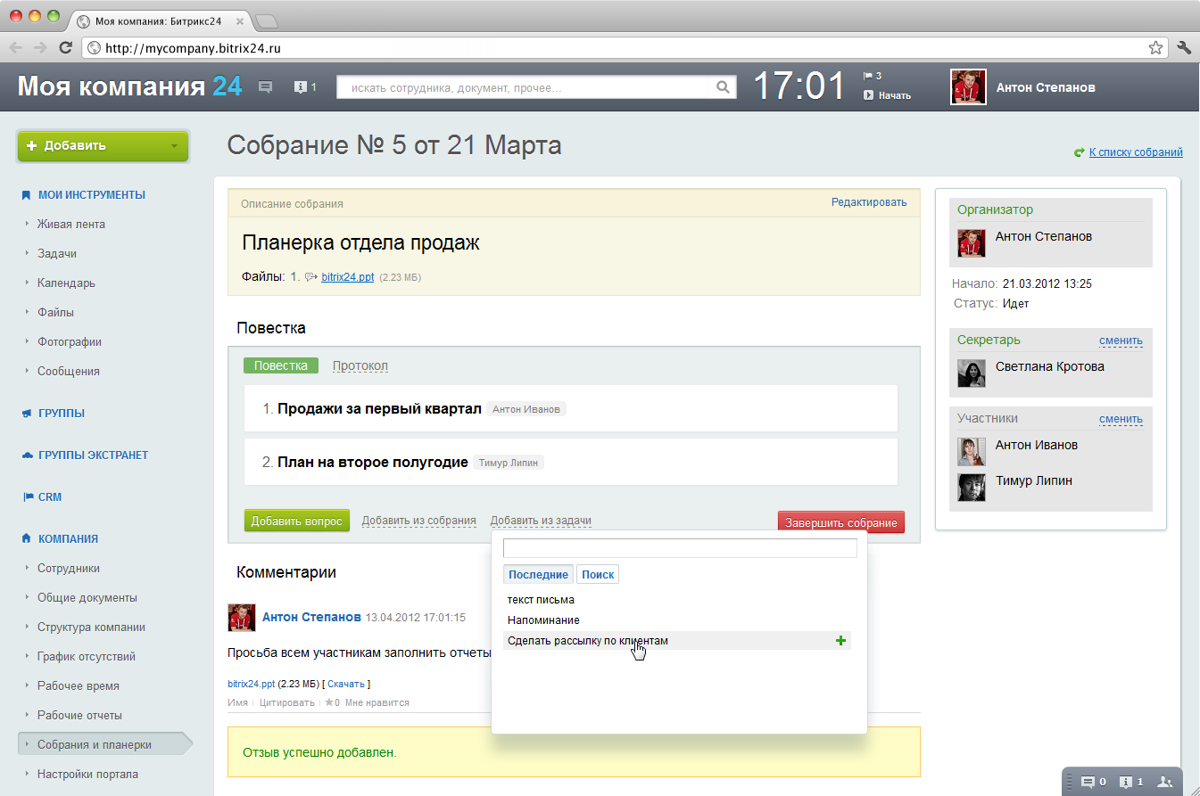The height and width of the screenshot is (796, 1200).
Task: Click Редактировать in the meeting description
Action: (869, 202)
